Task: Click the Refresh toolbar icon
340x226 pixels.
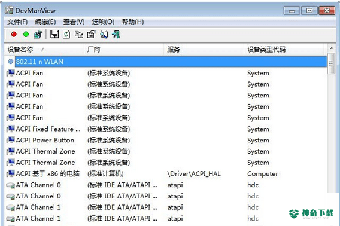Action: click(x=66, y=34)
